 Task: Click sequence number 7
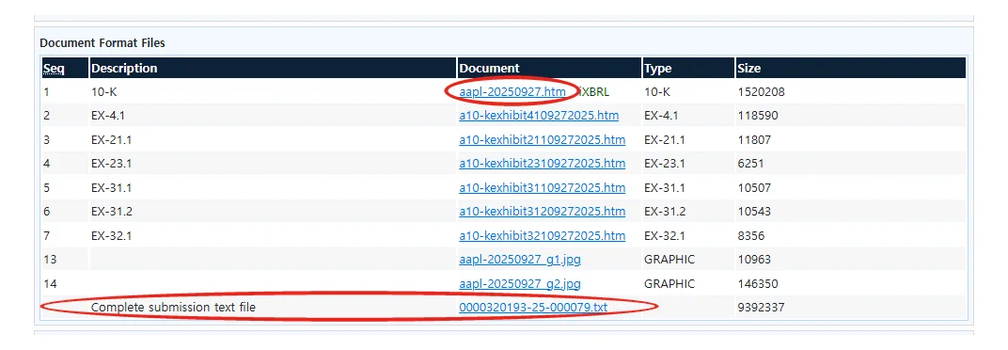[x=46, y=235]
